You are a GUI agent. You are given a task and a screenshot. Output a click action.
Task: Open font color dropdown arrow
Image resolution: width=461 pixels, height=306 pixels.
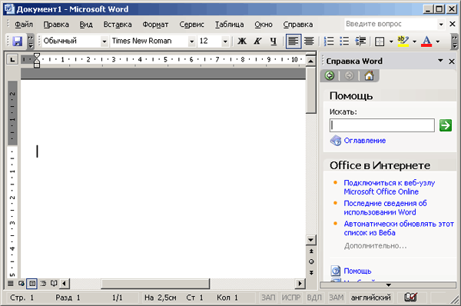438,42
